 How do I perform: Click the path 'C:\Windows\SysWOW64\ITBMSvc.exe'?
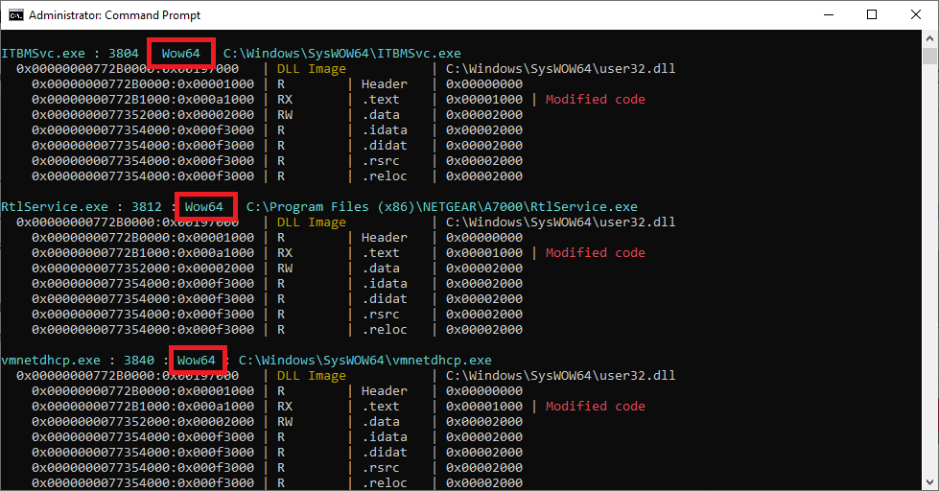[342, 54]
